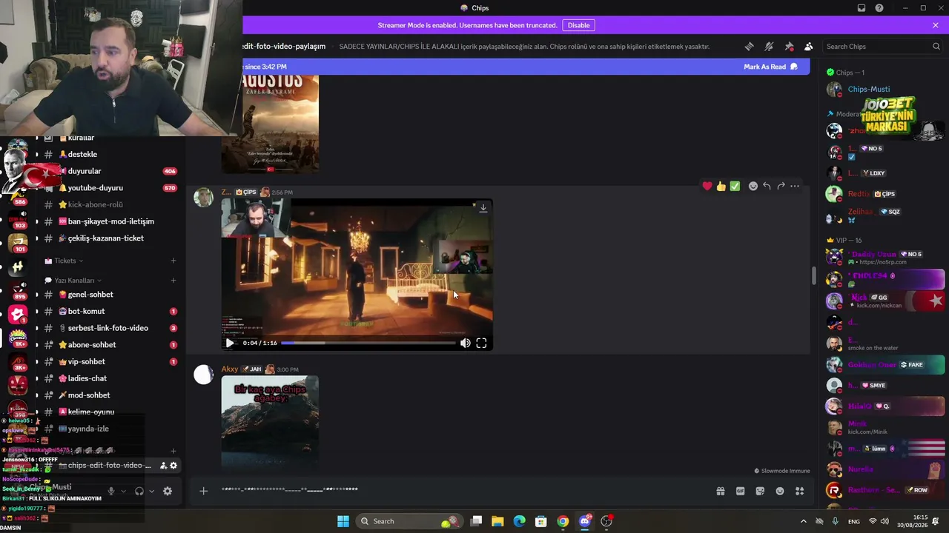Image resolution: width=949 pixels, height=533 pixels.
Task: Click the Search Chips field
Action: [x=882, y=47]
